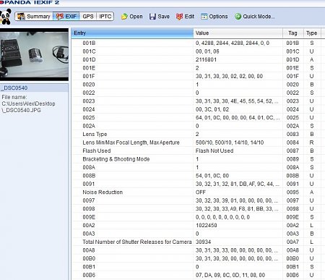Select the 00B6 entry row
Image resolution: width=325 pixels, height=280 pixels.
(89, 275)
